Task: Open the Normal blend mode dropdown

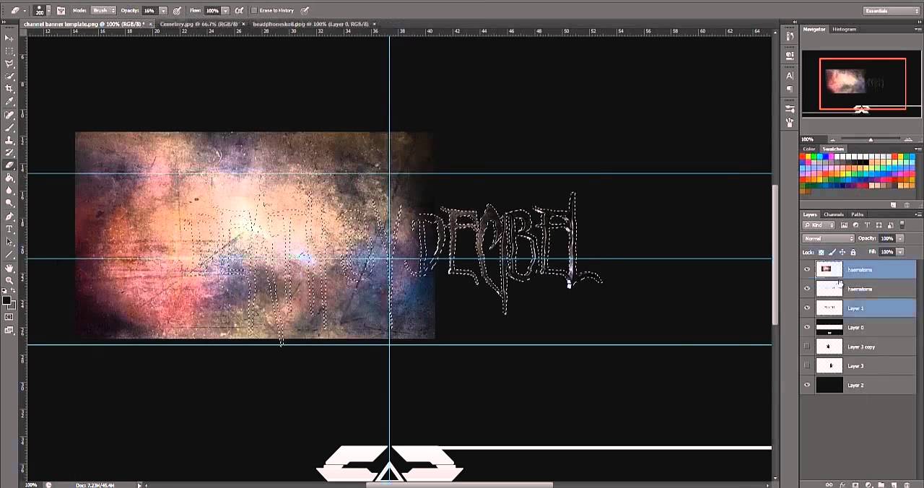Action: 829,238
